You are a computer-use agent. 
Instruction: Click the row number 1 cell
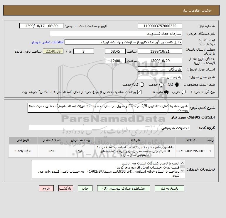tap(210, 151)
